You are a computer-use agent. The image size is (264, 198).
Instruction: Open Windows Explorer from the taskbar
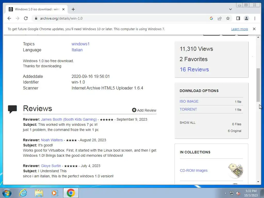coord(39,193)
